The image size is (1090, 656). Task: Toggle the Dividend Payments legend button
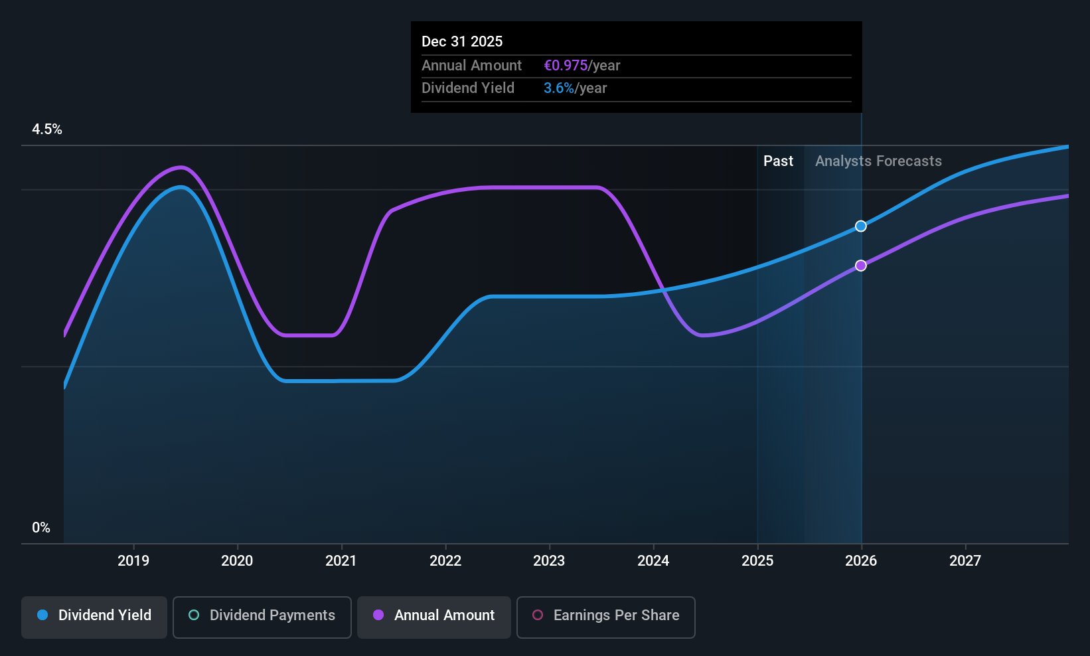point(262,617)
